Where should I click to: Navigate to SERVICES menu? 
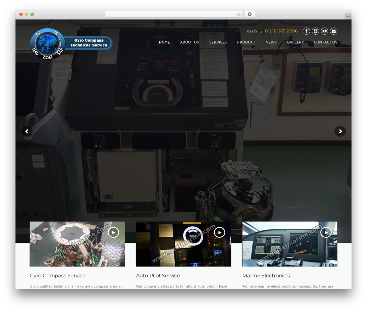pyautogui.click(x=218, y=42)
